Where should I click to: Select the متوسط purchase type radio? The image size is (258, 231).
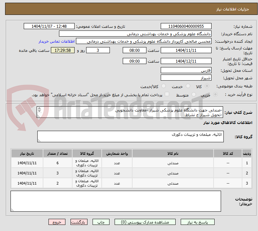194,94
